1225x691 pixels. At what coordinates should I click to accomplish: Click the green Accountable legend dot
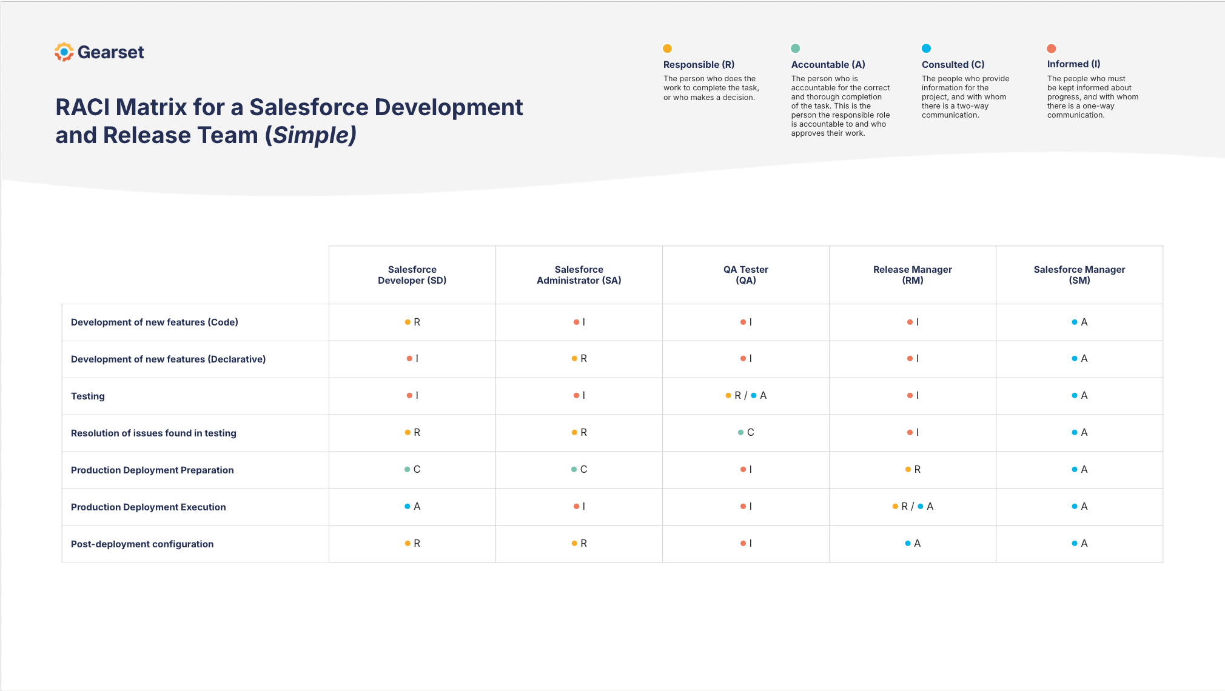pos(795,48)
